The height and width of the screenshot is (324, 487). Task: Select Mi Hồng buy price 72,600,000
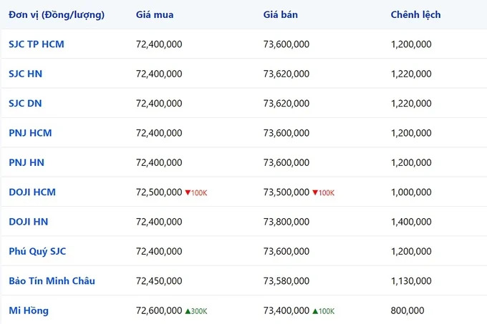[159, 310]
